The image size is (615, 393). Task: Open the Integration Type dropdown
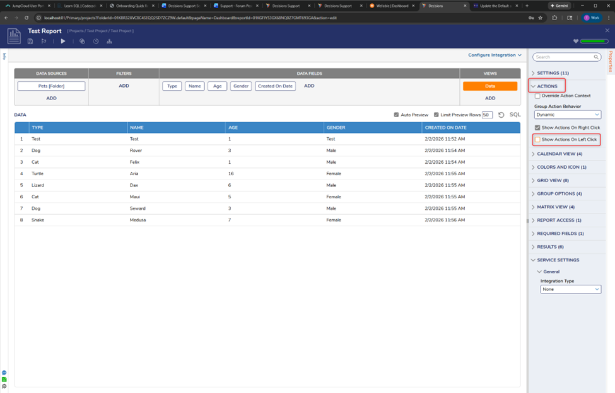(x=570, y=289)
